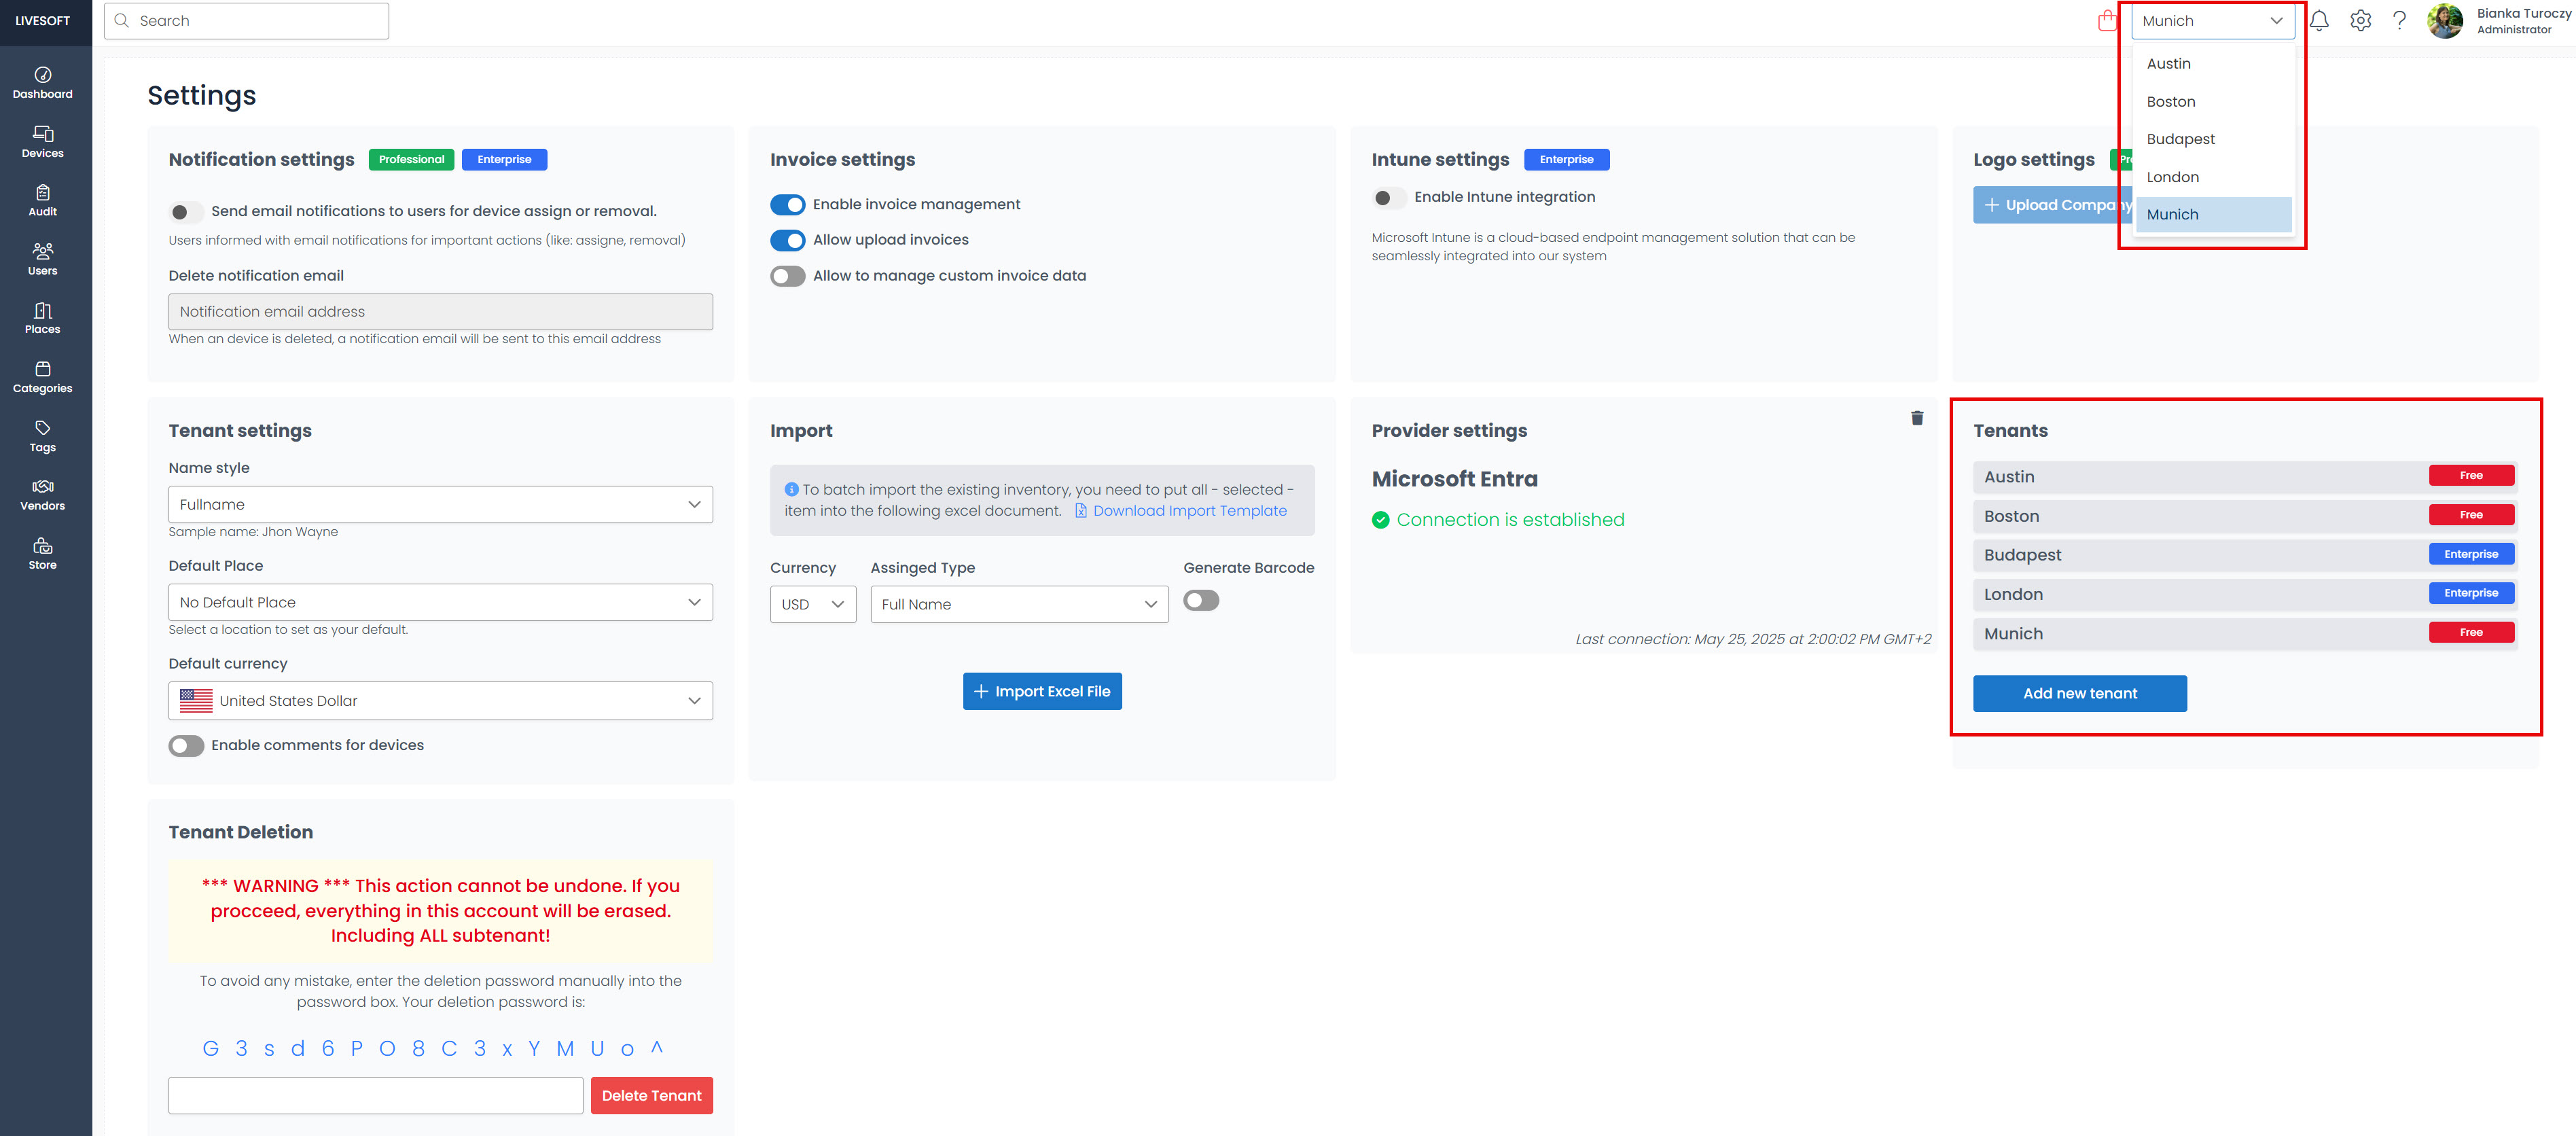Open the red shopping bag icon
The image size is (2576, 1136).
coord(2107,20)
